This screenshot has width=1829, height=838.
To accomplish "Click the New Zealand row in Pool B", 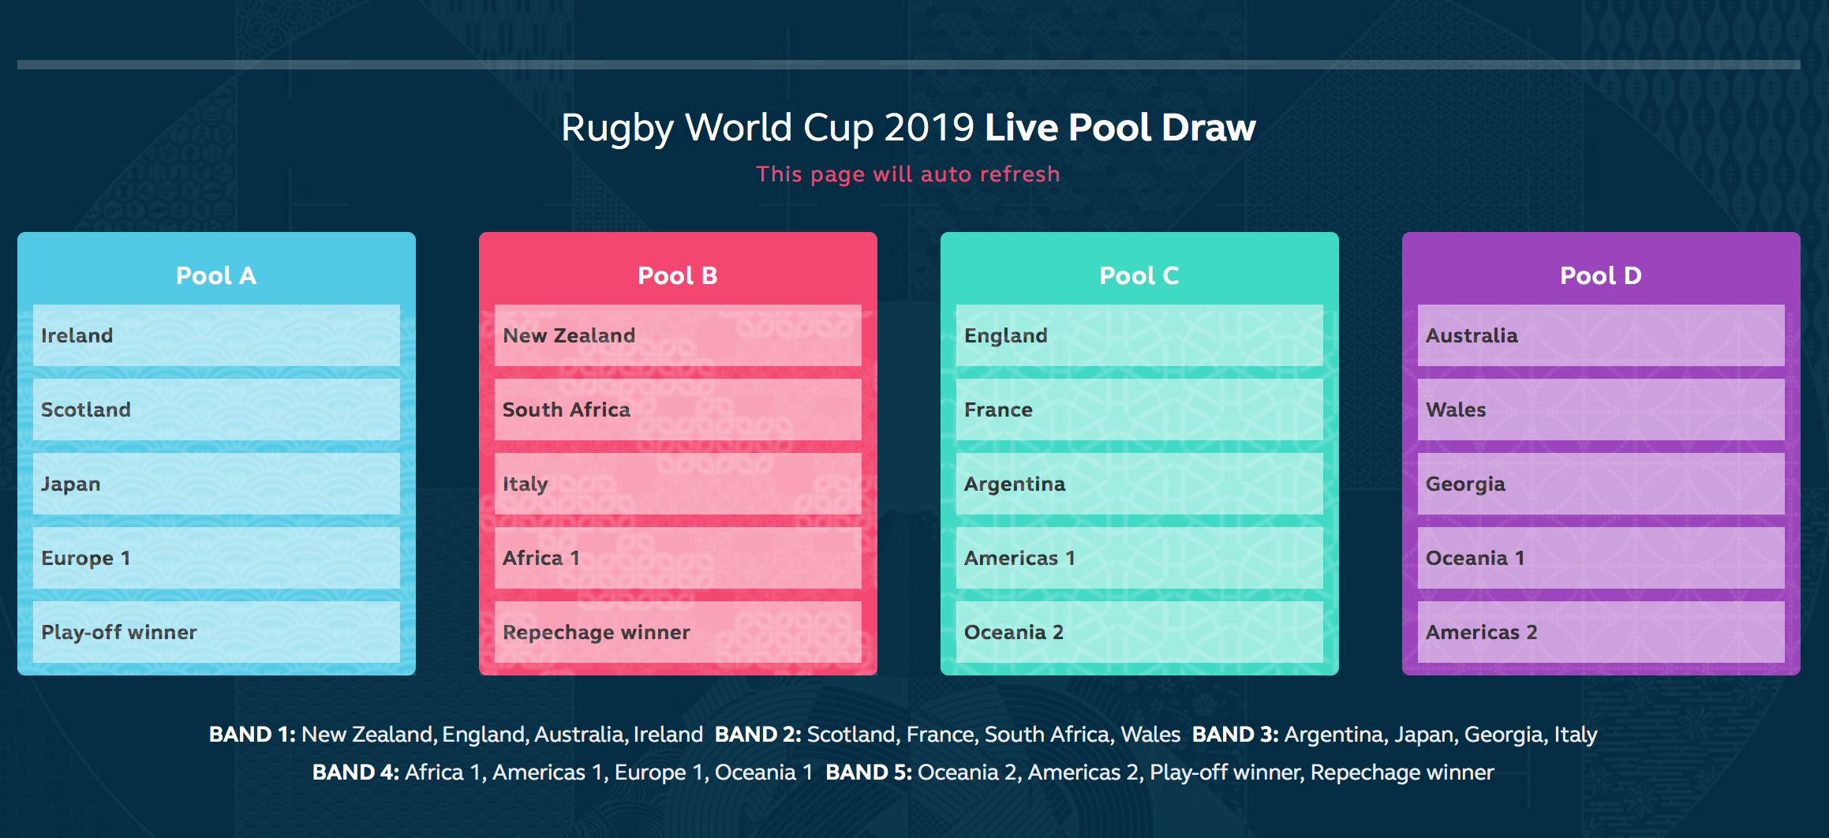I will pos(678,335).
